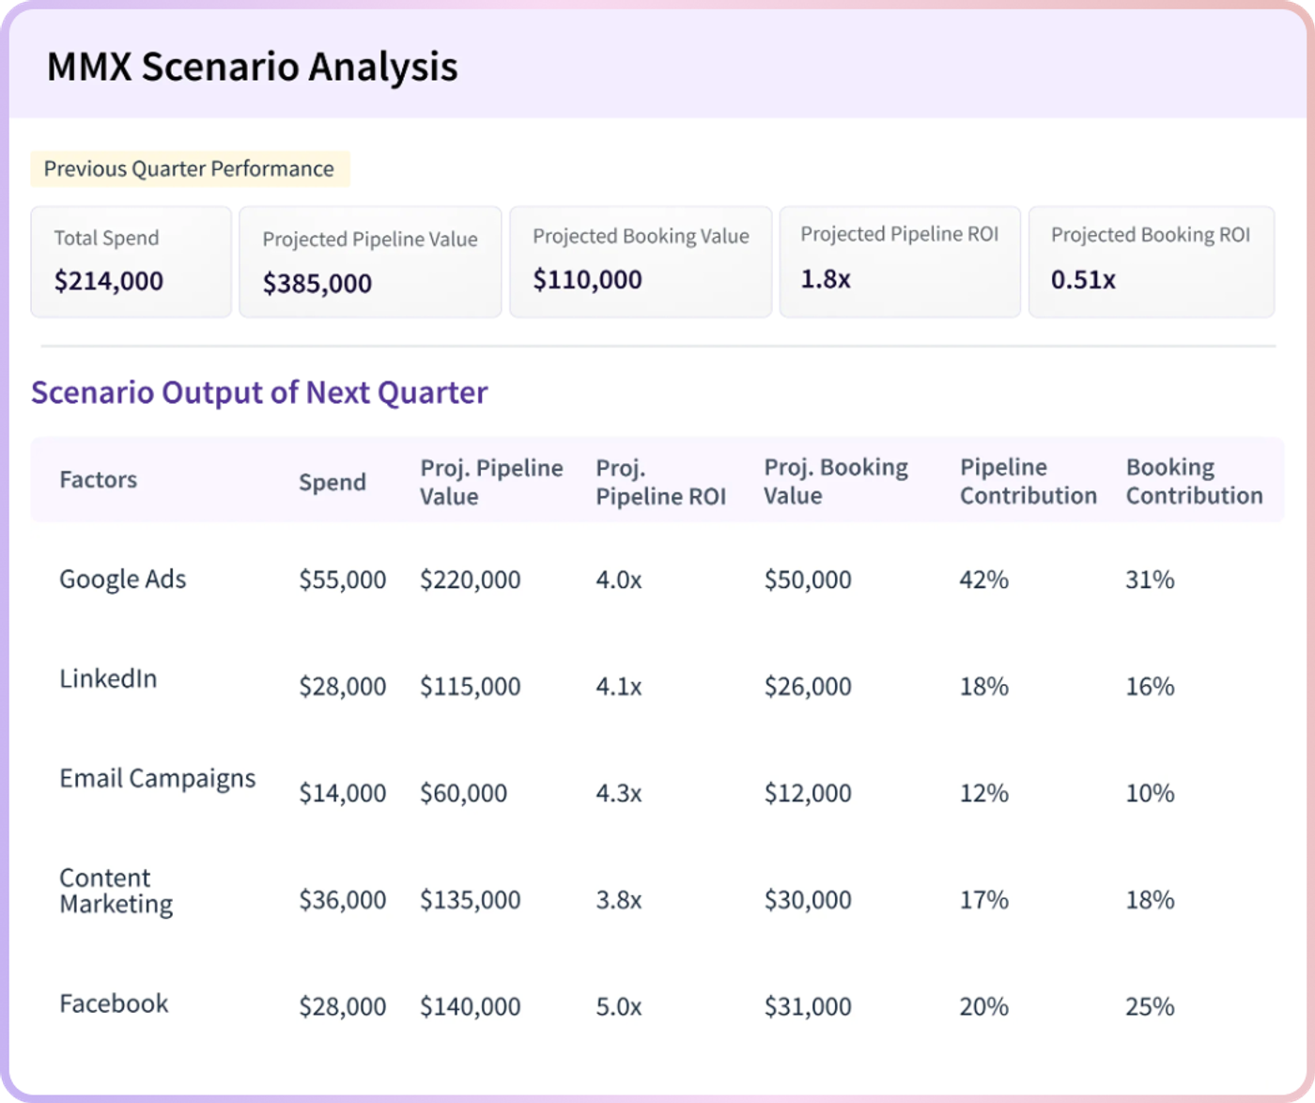Click LinkedIn pipeline value $115,000
Image resolution: width=1315 pixels, height=1103 pixels.
tap(471, 687)
